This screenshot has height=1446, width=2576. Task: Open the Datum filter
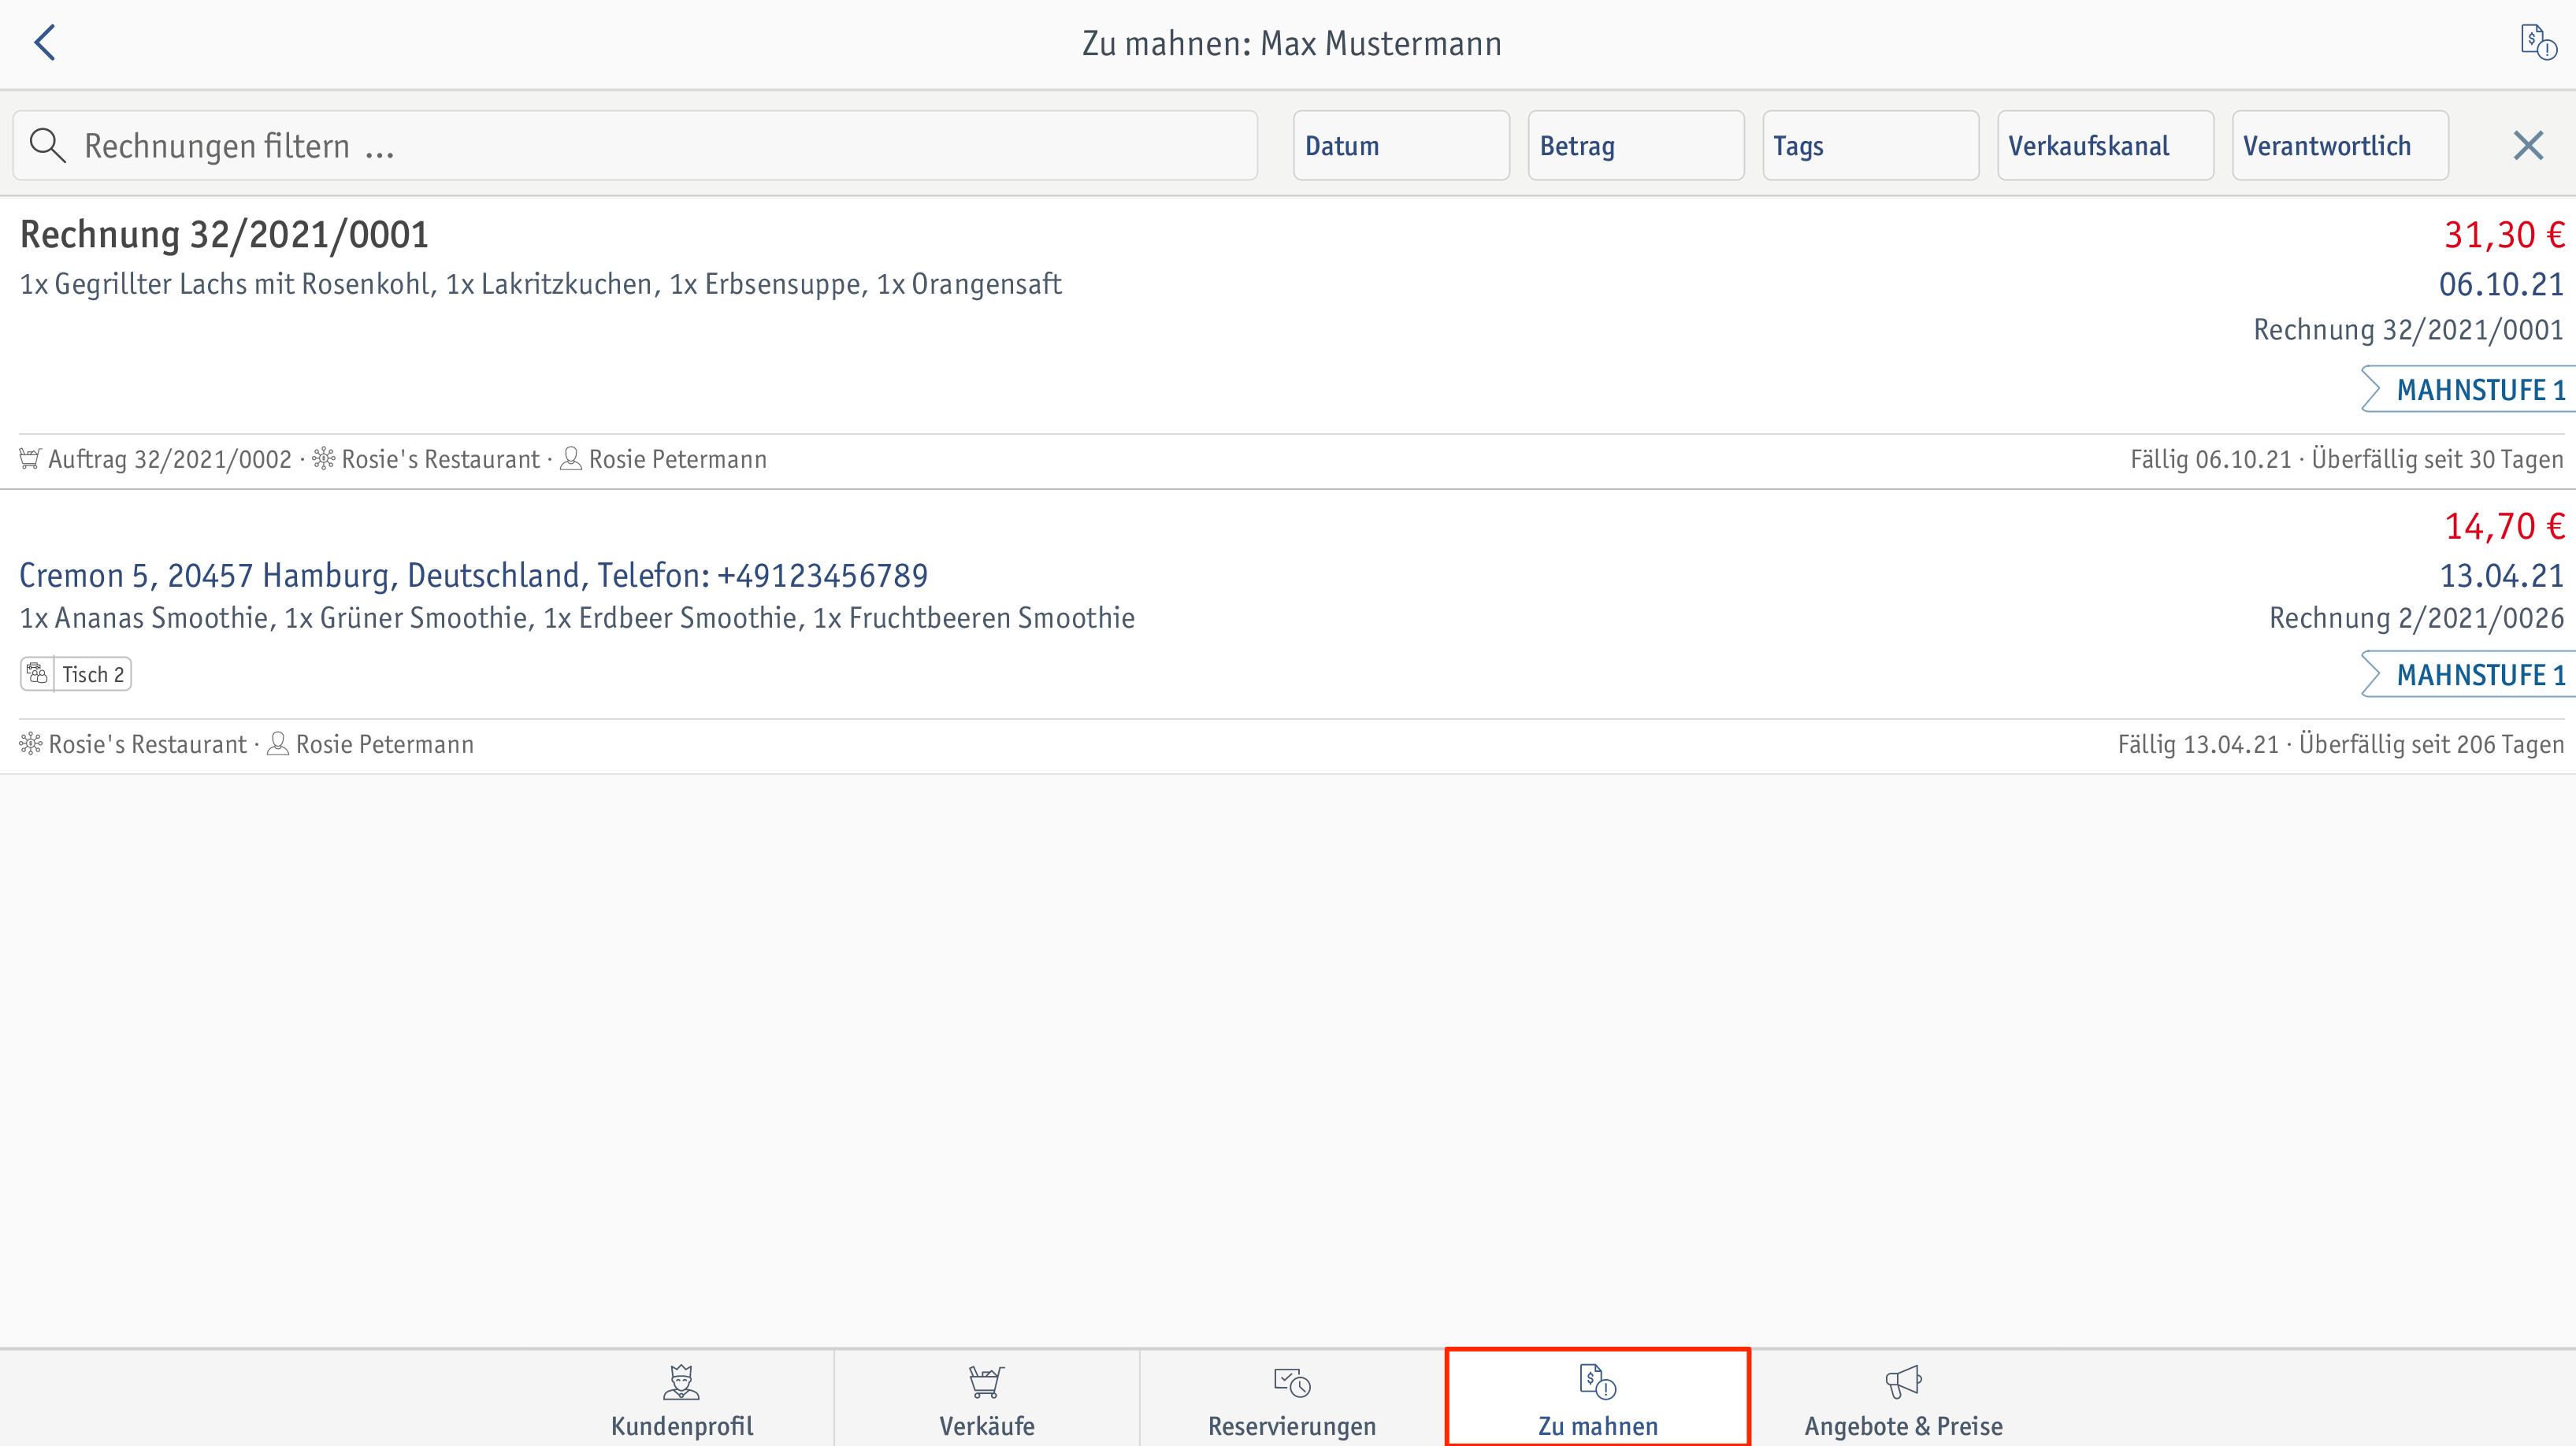coord(1401,146)
